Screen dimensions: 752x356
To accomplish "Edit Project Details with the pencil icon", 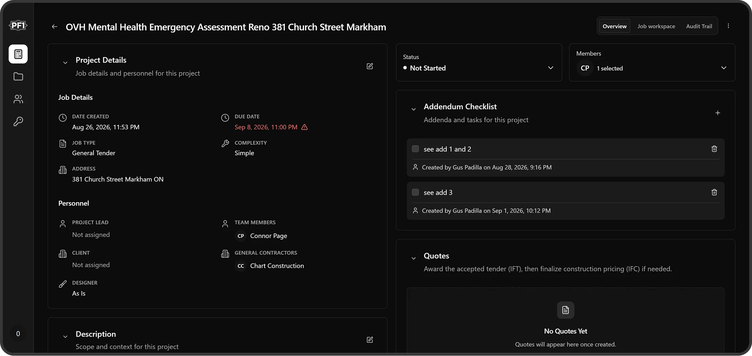I will tap(370, 66).
